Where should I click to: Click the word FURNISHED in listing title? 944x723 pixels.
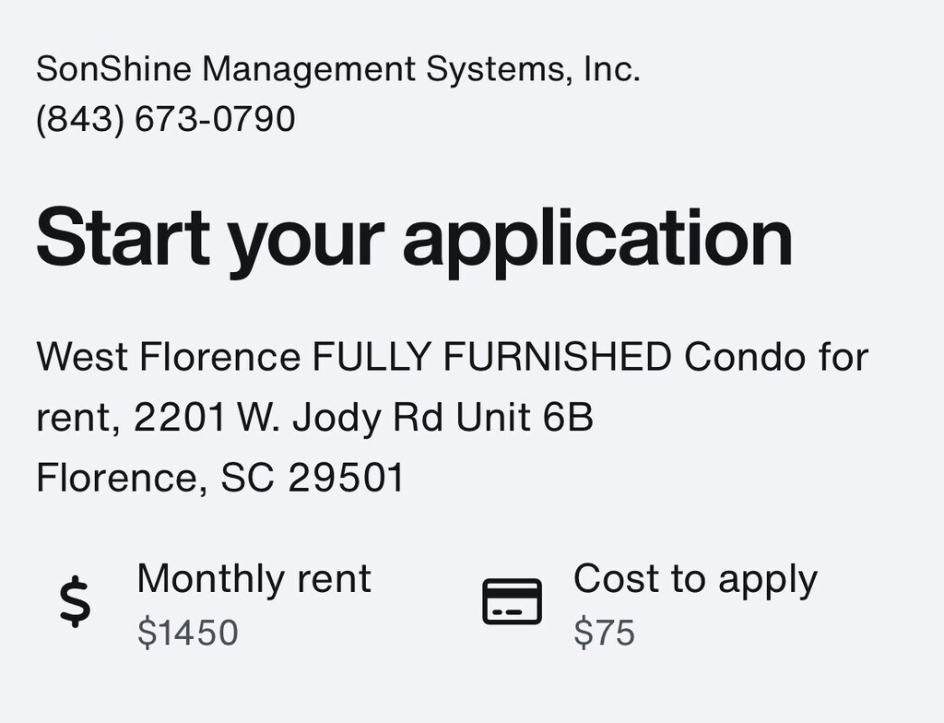[x=558, y=357]
